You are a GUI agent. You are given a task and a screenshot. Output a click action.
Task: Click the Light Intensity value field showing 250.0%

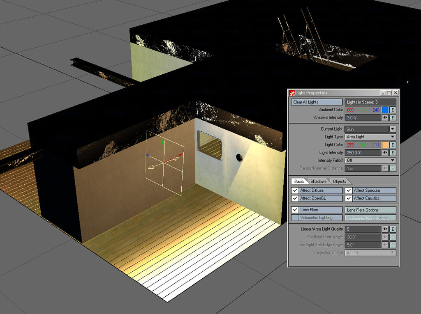pyautogui.click(x=363, y=152)
